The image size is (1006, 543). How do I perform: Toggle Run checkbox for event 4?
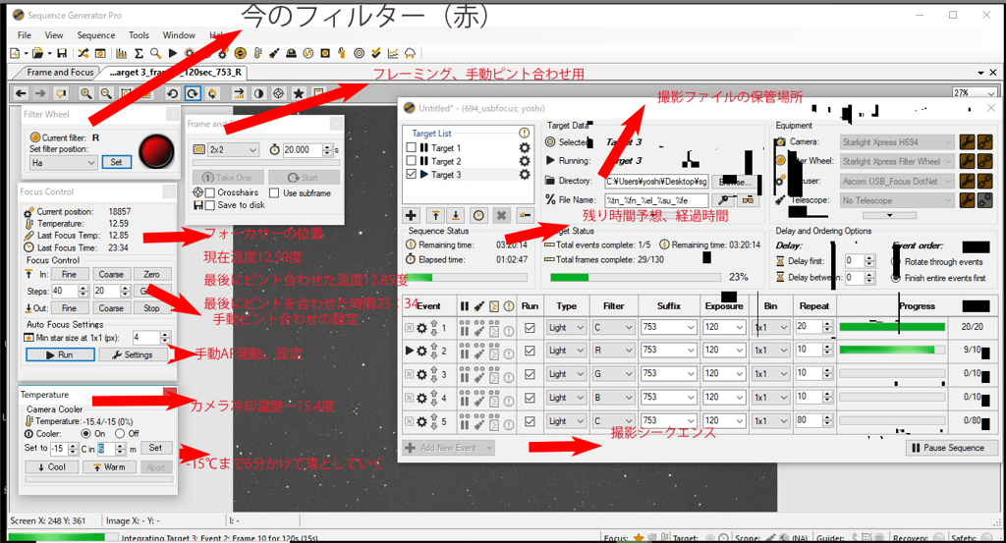[x=530, y=398]
